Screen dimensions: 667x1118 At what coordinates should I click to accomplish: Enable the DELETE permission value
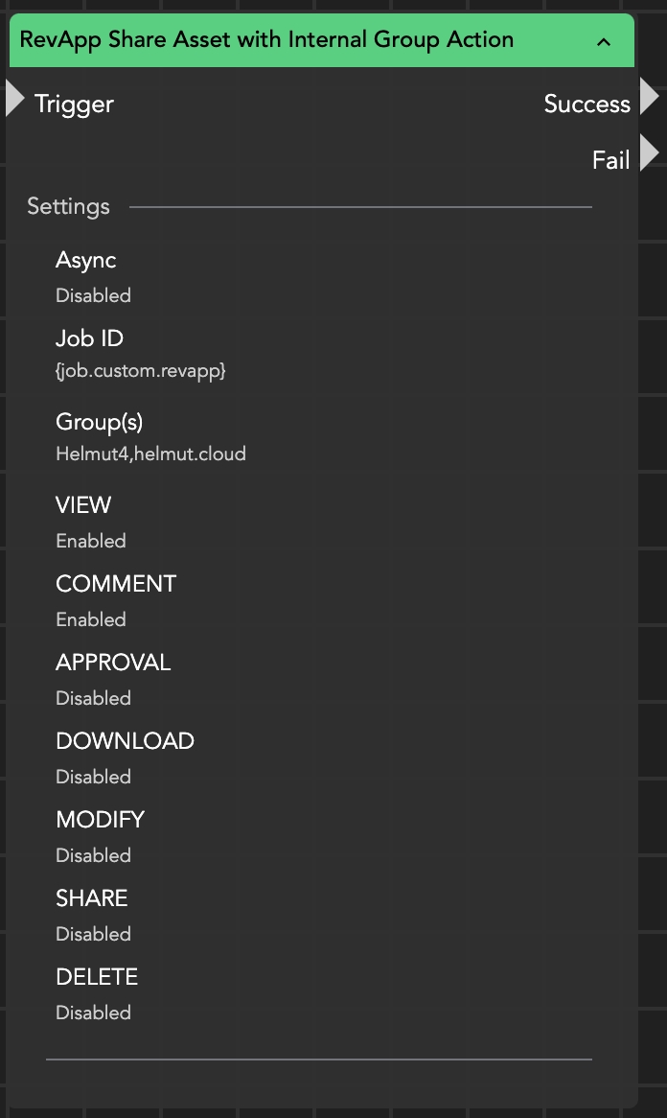click(x=93, y=1013)
